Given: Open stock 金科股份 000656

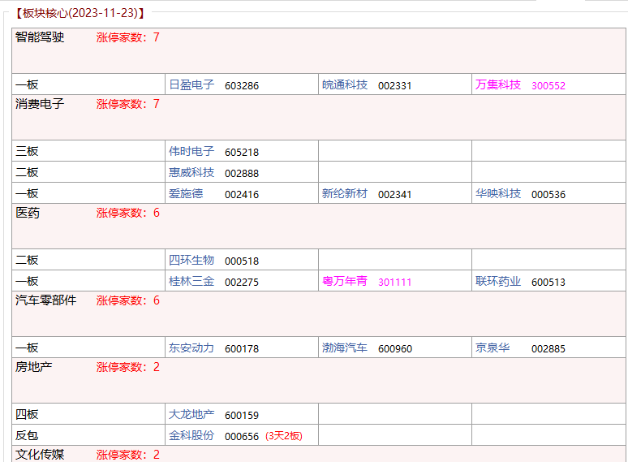Looking at the screenshot, I should click(213, 436).
